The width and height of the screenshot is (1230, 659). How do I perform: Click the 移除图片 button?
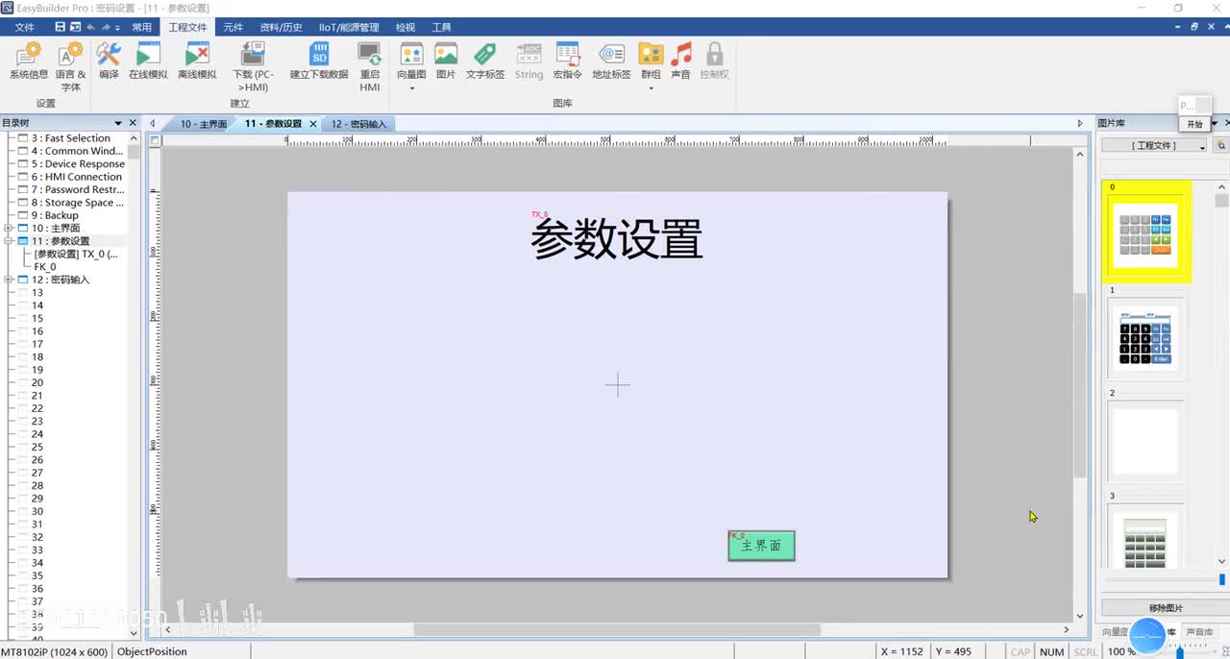click(x=1166, y=608)
